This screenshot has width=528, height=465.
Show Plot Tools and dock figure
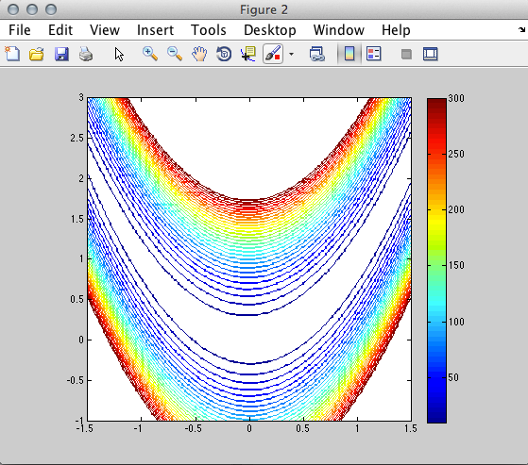431,54
